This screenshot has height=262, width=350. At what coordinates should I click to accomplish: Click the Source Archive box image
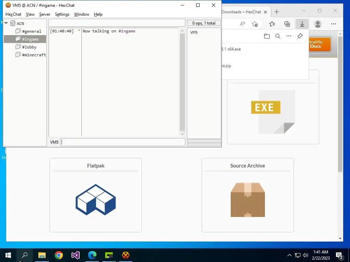pos(248,200)
